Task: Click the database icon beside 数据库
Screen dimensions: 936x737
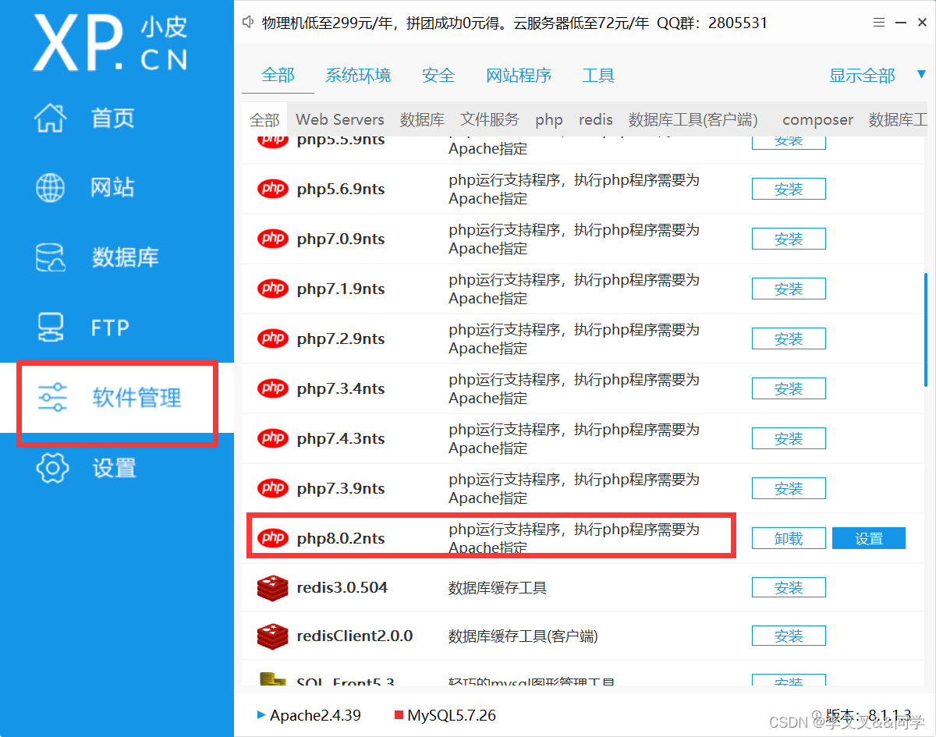Action: [x=51, y=257]
